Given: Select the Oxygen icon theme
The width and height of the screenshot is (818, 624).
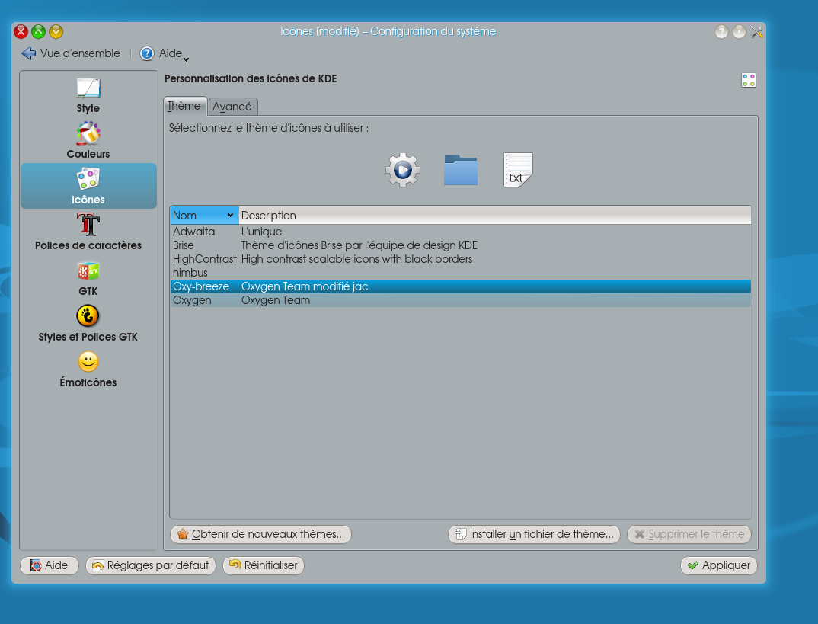Looking at the screenshot, I should tap(460, 300).
